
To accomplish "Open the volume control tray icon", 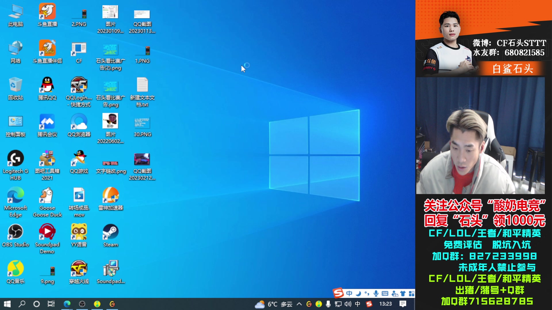I will (x=348, y=304).
